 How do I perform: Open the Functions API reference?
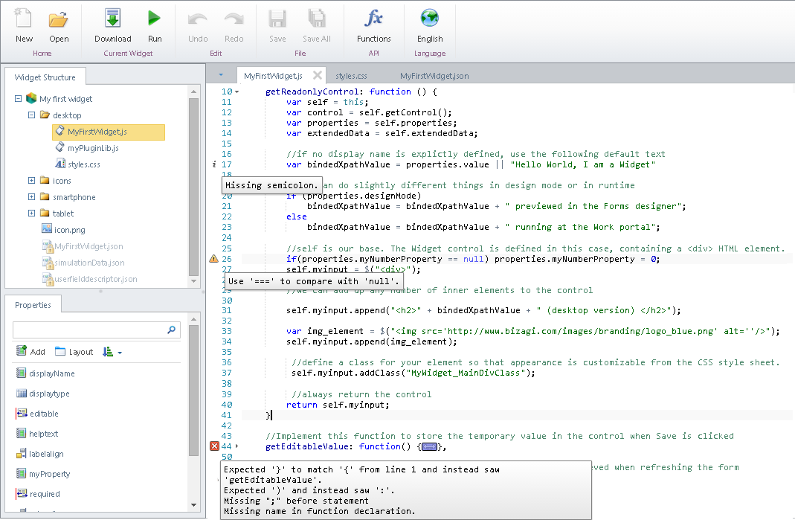point(373,19)
